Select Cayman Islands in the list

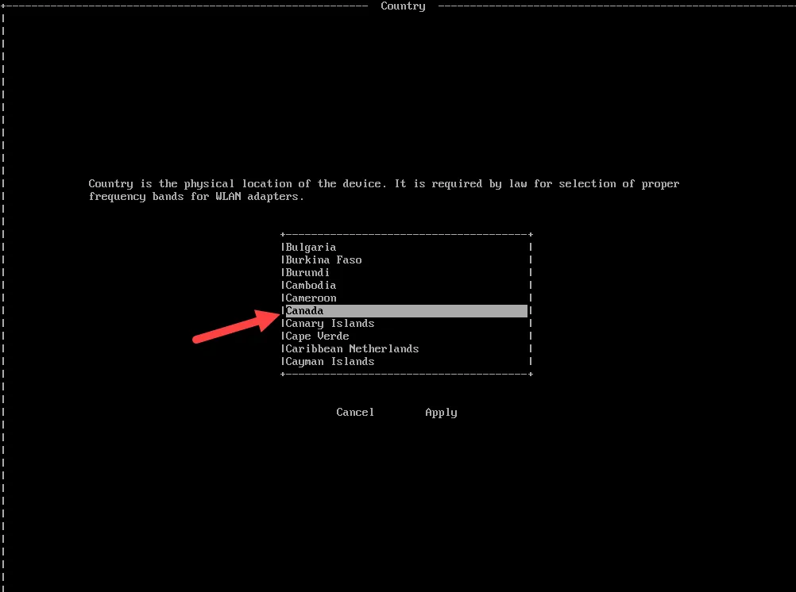coord(406,361)
